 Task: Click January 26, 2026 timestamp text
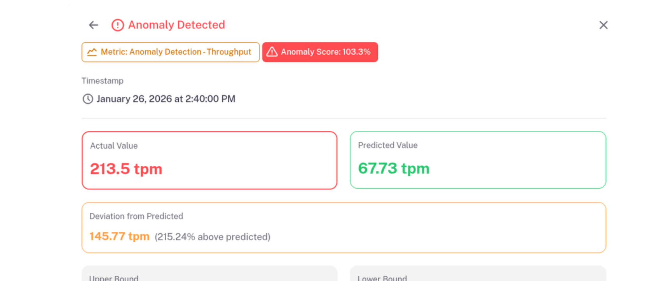pyautogui.click(x=166, y=99)
